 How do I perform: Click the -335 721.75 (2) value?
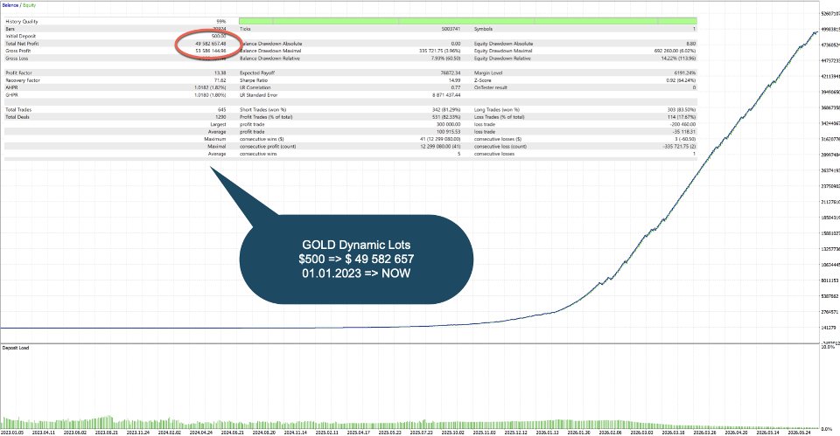[679, 146]
